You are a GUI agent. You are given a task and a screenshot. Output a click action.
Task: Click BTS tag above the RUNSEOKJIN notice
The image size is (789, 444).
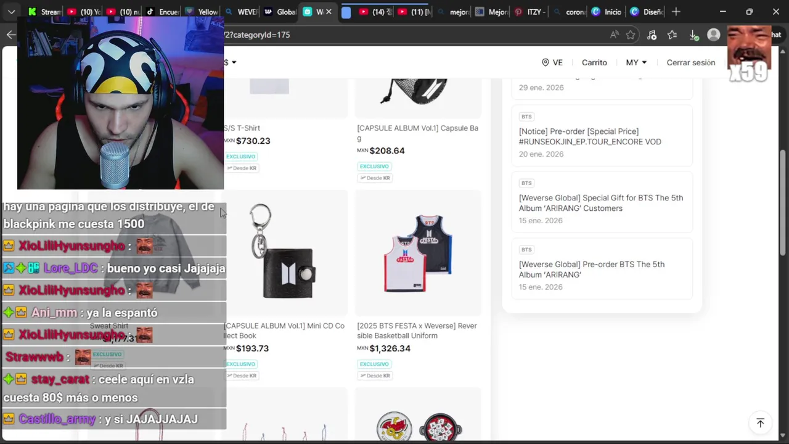526,117
